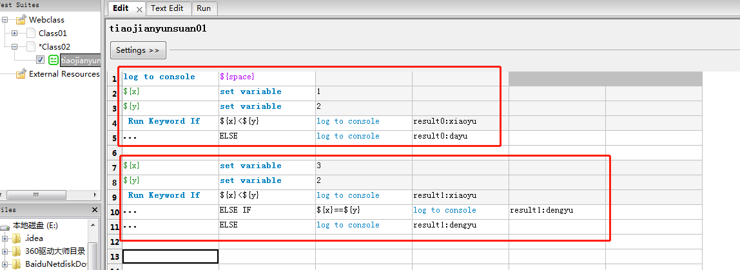Collapse the Webclass tree node
The width and height of the screenshot is (740, 270).
pyautogui.click(x=5, y=20)
